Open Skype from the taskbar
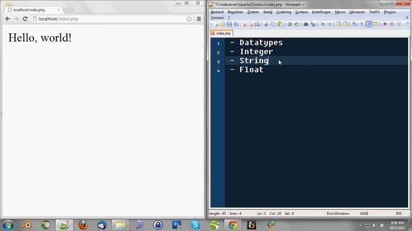This screenshot has width=412, height=231. pos(195,225)
